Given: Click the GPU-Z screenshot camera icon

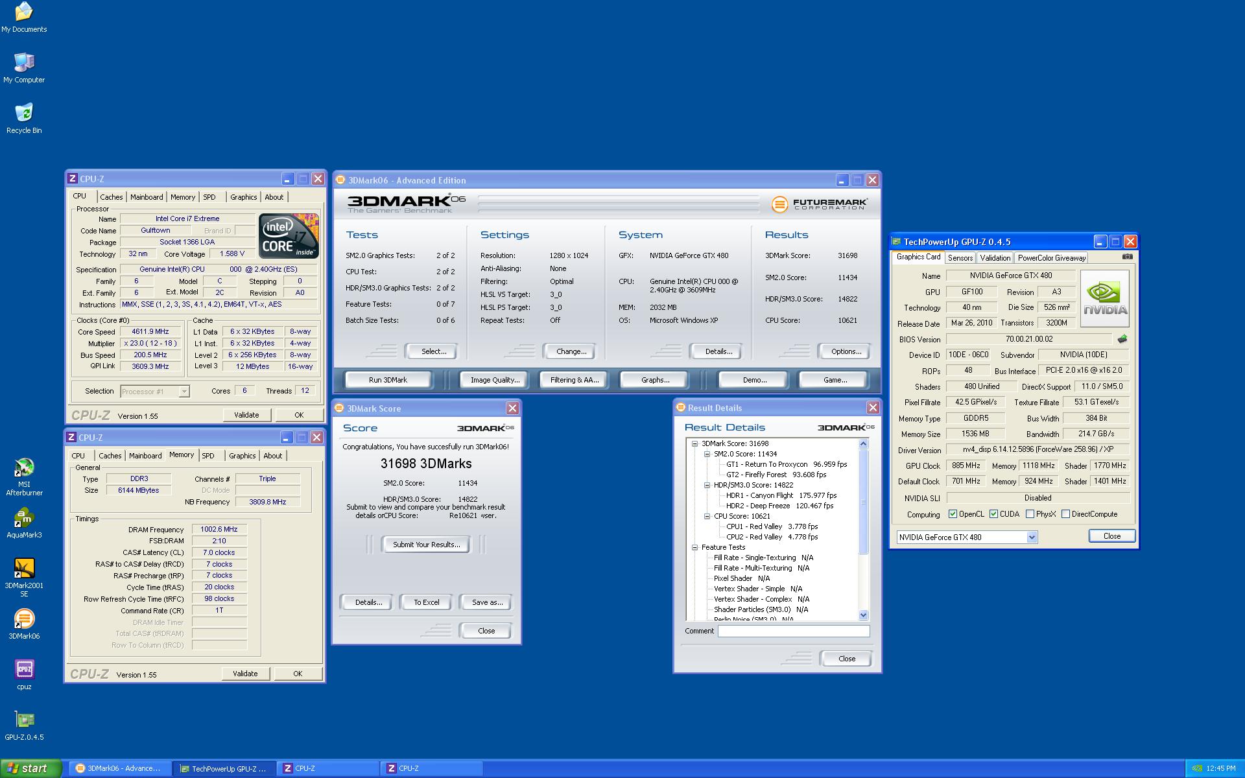Looking at the screenshot, I should pyautogui.click(x=1128, y=257).
